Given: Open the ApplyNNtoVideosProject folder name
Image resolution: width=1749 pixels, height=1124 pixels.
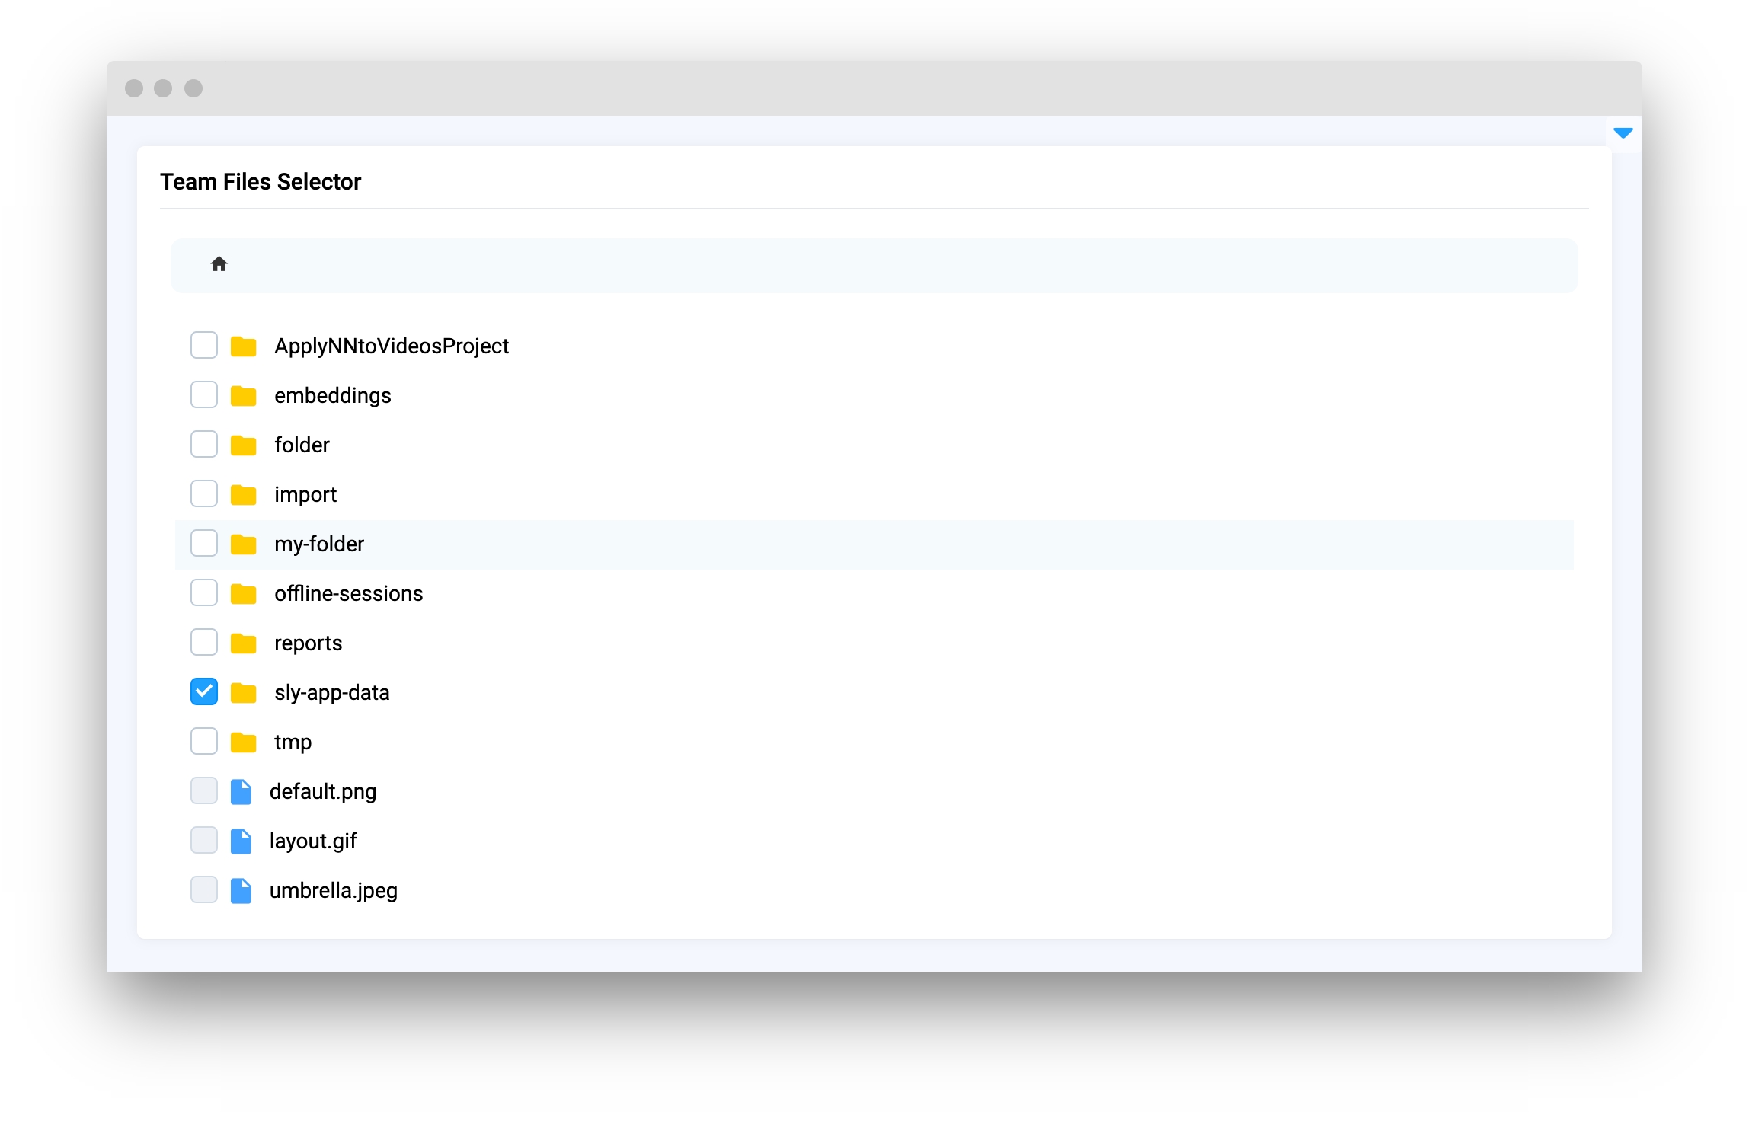Looking at the screenshot, I should pyautogui.click(x=392, y=346).
